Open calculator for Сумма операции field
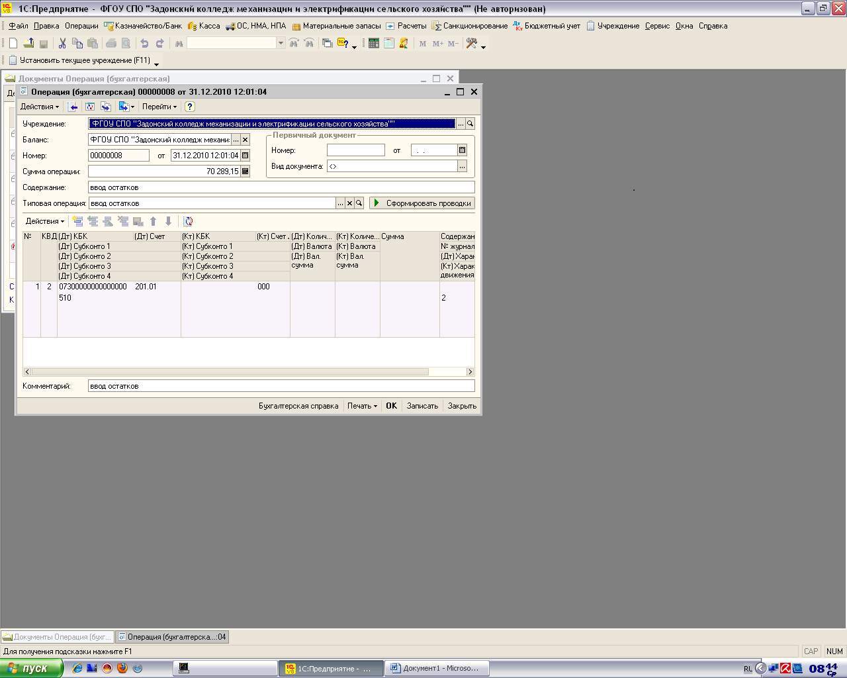 tap(245, 171)
